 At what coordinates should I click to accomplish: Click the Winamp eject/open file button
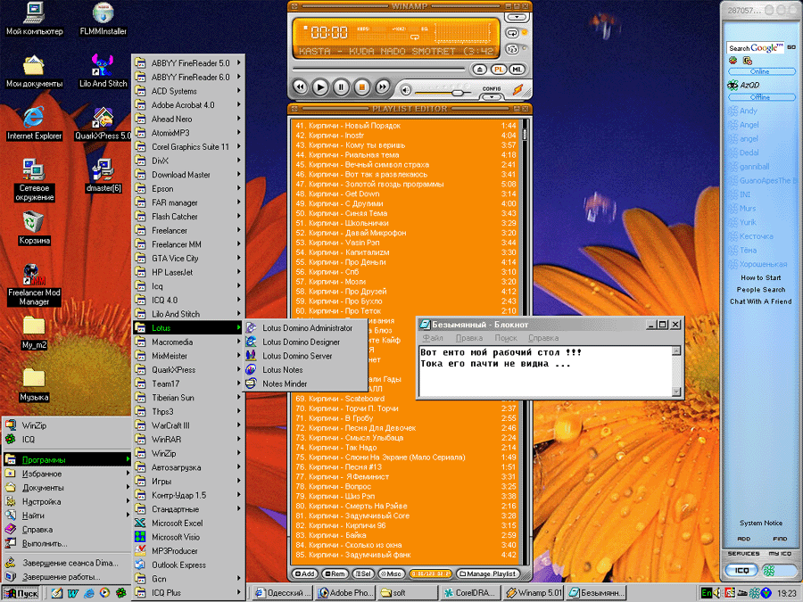(479, 69)
